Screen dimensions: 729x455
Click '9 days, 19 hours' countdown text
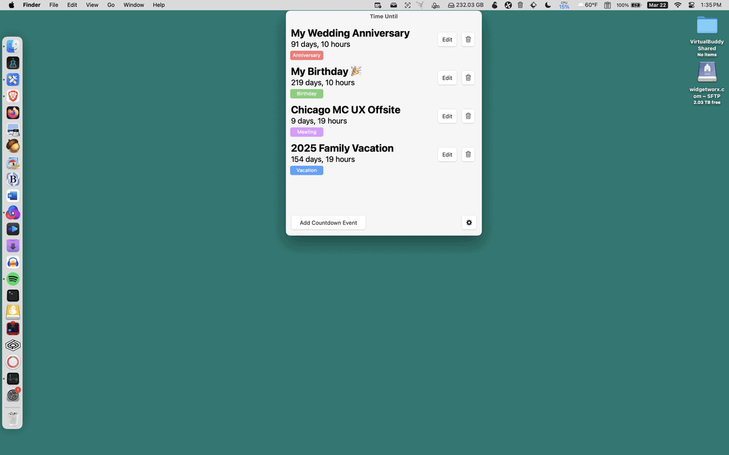click(x=319, y=121)
